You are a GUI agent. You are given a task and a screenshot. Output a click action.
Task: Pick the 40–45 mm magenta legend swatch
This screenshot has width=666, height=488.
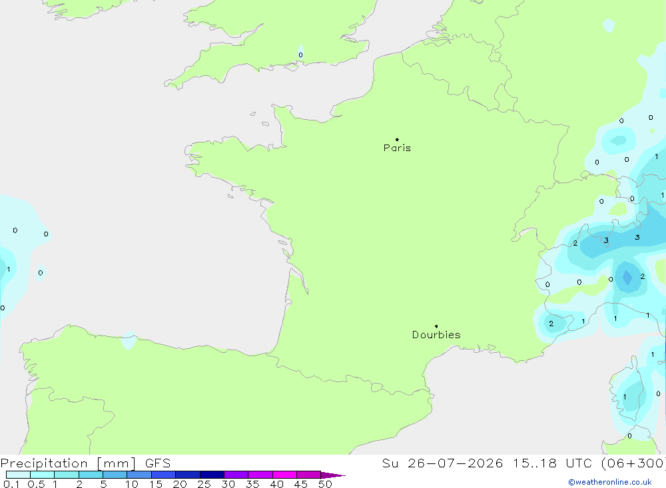[284, 475]
